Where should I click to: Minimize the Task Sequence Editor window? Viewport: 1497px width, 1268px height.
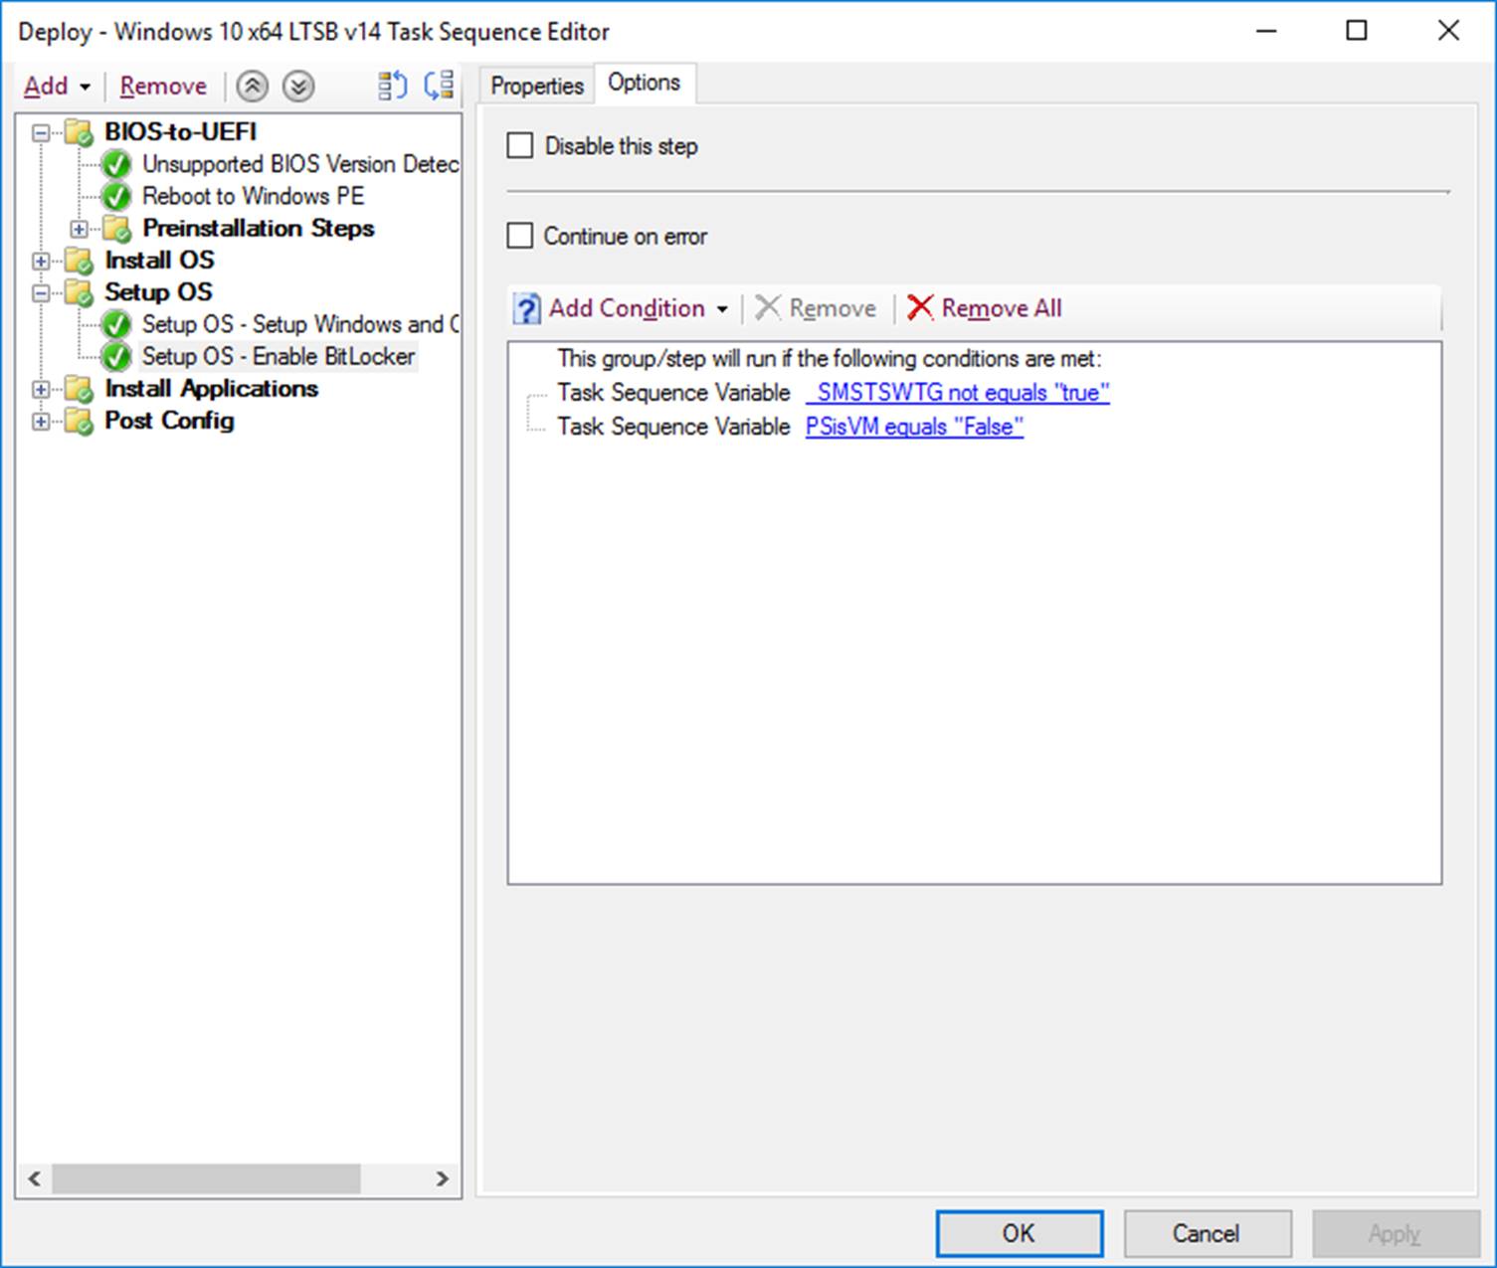[x=1266, y=31]
